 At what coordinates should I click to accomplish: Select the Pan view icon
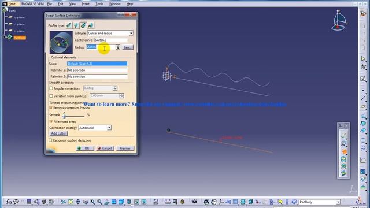pyautogui.click(x=78, y=202)
